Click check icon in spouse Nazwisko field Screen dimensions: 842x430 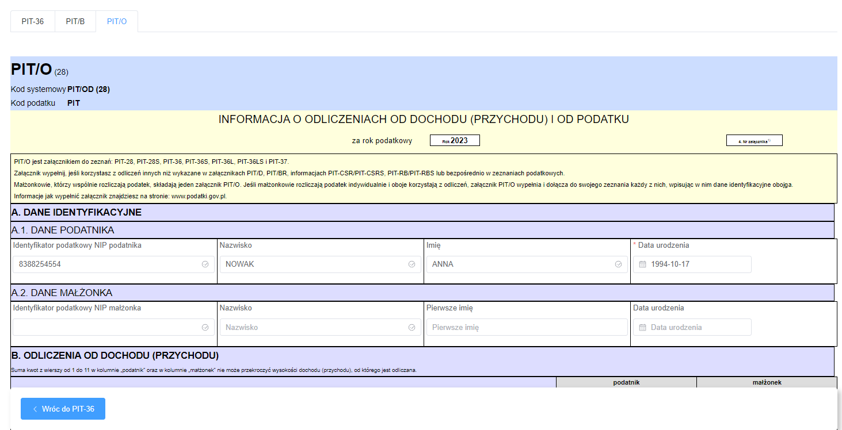click(x=412, y=327)
